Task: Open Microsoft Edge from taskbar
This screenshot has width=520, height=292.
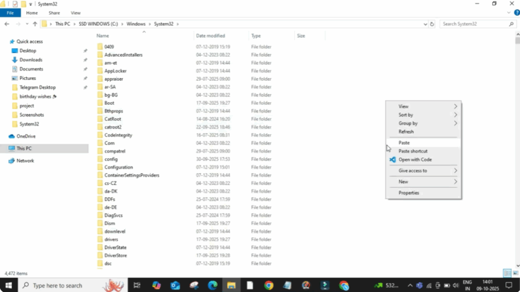Action: (x=213, y=285)
